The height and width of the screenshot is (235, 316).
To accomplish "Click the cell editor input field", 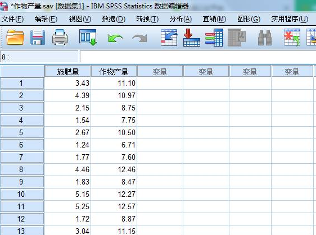I will (197, 57).
